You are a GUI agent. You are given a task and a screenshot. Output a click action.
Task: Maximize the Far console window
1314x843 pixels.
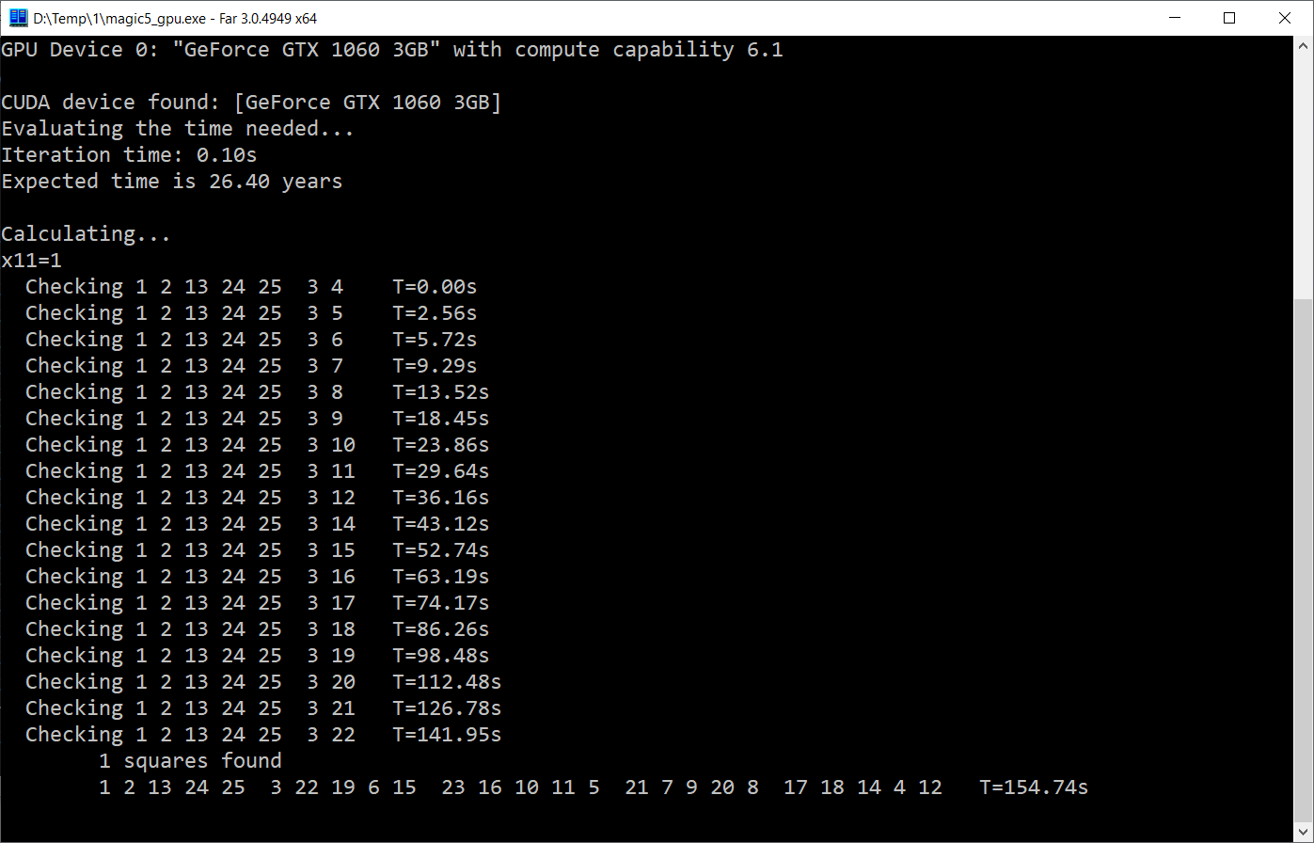1228,18
